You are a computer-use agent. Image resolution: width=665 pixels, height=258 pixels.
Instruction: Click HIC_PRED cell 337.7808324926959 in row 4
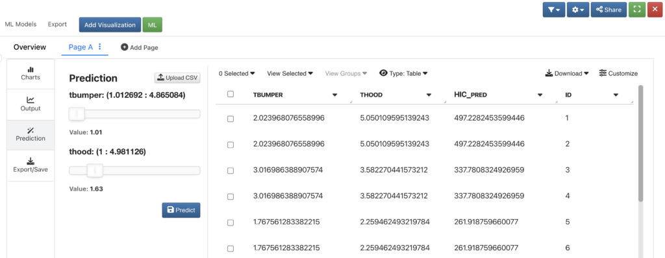pyautogui.click(x=489, y=196)
